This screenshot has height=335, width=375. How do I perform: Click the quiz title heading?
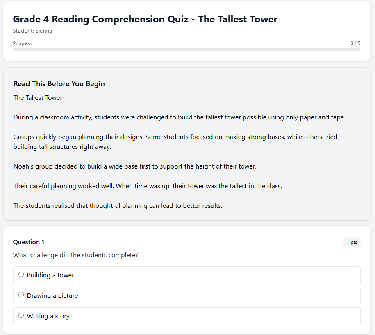point(145,19)
